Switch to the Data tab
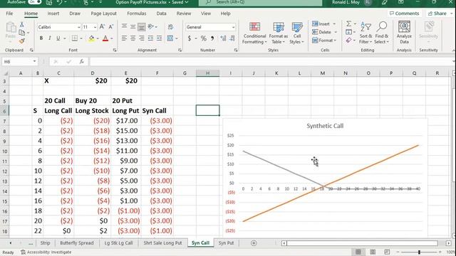The width and height of the screenshot is (456, 256). point(161,14)
